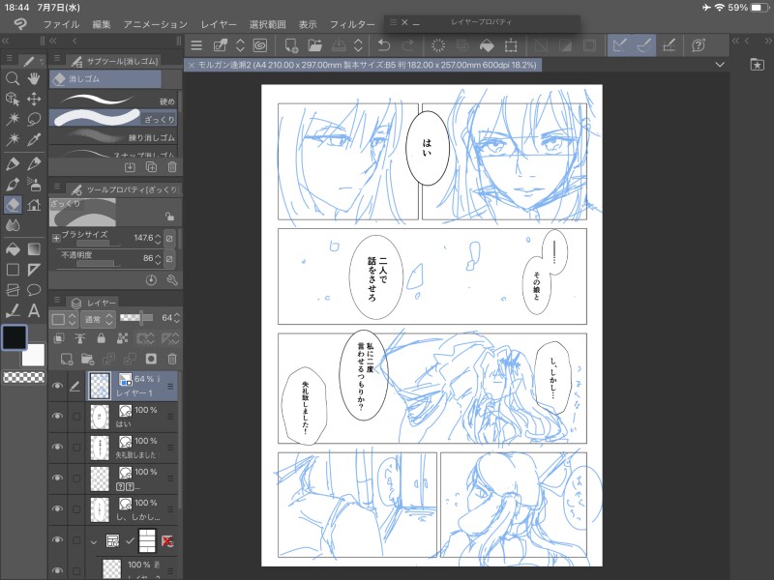Choose the ざっくり eraser
Screen dimensions: 774x580
click(113, 118)
